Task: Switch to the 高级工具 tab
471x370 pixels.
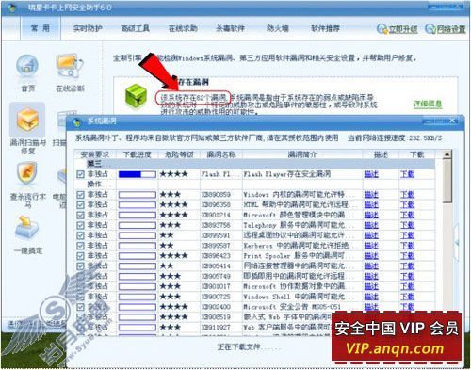Action: tap(135, 28)
